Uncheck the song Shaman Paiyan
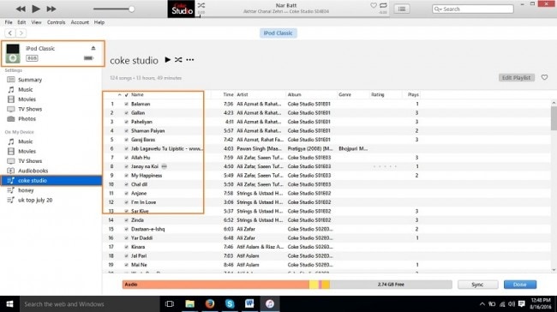This screenshot has width=557, height=312. pos(126,131)
